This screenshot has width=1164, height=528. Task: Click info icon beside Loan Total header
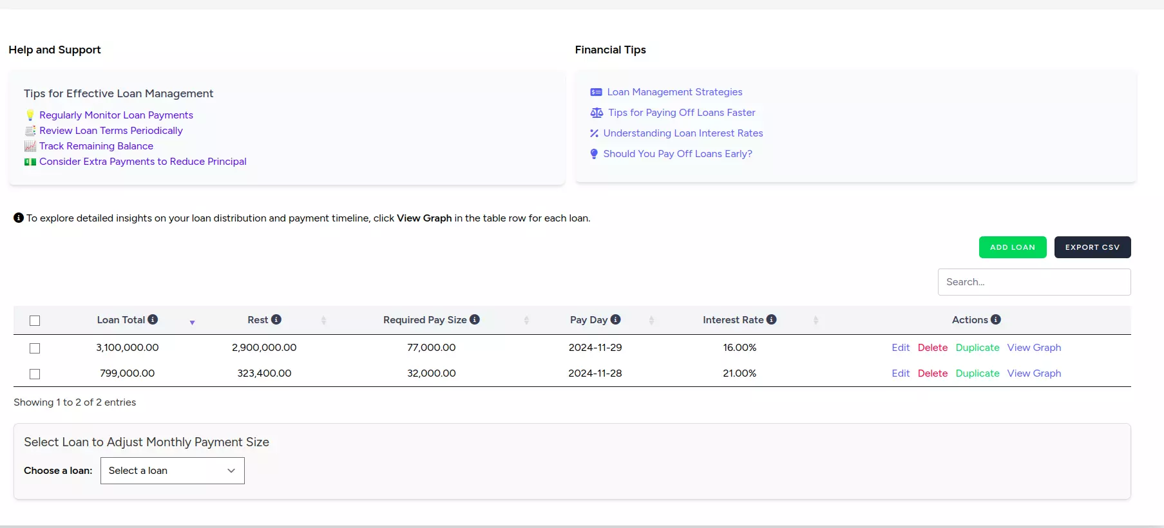(x=153, y=319)
